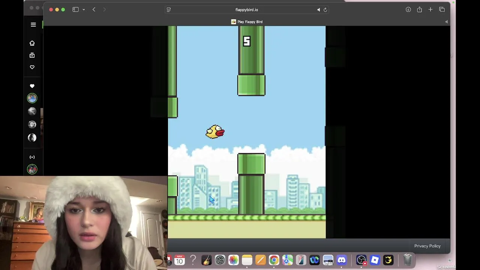
Task: Open Roblox in the Dock
Action: tap(375, 260)
